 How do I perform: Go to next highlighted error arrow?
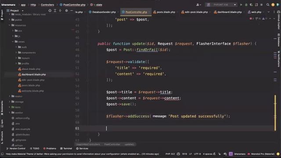[274, 18]
